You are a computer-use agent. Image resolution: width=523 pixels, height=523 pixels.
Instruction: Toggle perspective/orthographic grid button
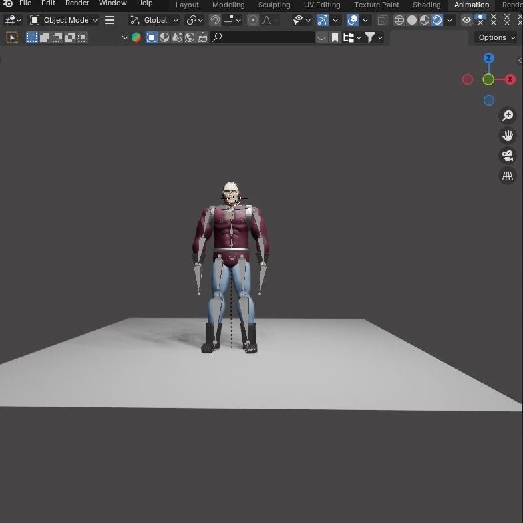coord(508,176)
